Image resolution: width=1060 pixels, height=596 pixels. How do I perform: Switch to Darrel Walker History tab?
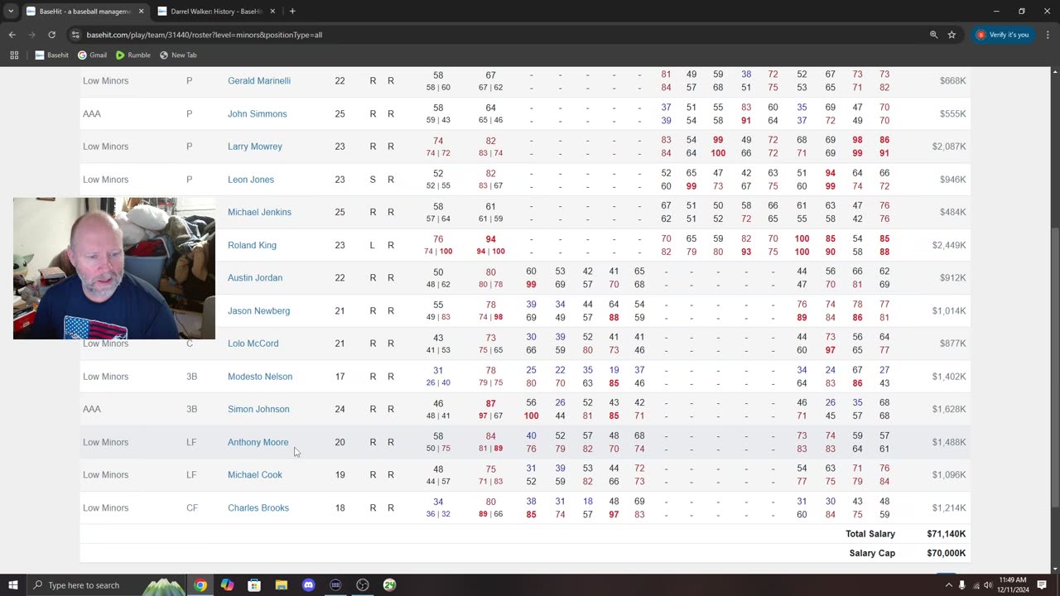coord(215,12)
